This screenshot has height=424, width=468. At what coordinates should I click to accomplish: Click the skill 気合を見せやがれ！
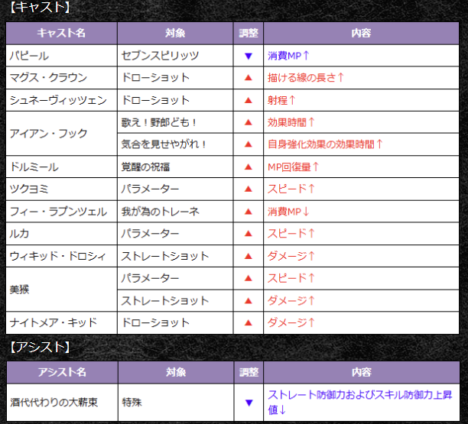click(164, 144)
